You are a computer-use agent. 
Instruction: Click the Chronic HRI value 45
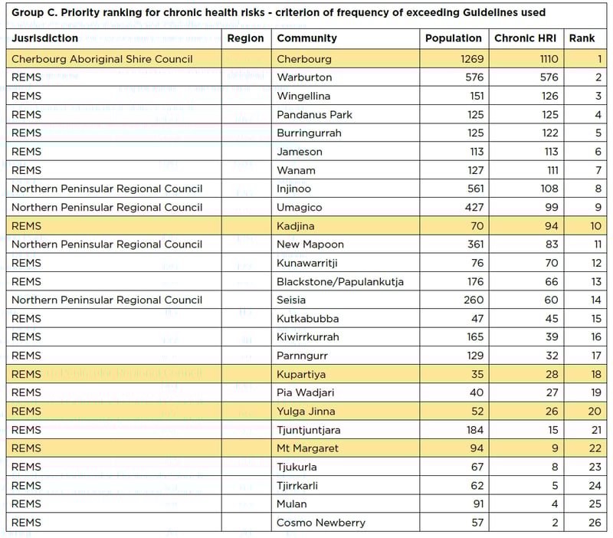point(552,319)
